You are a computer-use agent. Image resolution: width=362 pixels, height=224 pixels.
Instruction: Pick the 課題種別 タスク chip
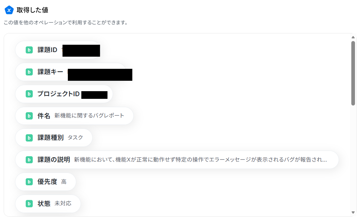coord(54,138)
